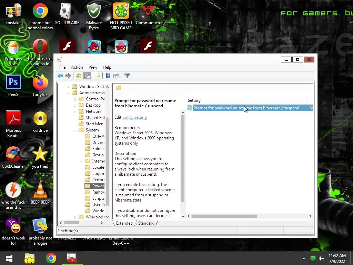The height and width of the screenshot is (265, 353).
Task: Open the CockCleaner desktop icon
Action: point(13,157)
